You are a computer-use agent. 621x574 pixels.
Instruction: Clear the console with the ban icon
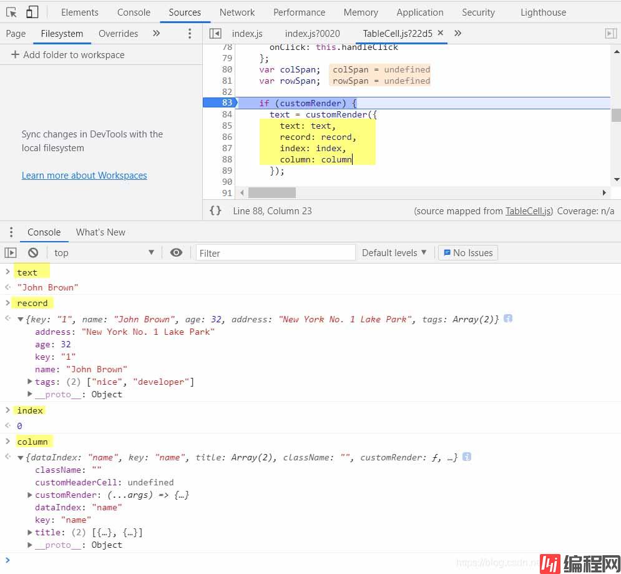33,253
